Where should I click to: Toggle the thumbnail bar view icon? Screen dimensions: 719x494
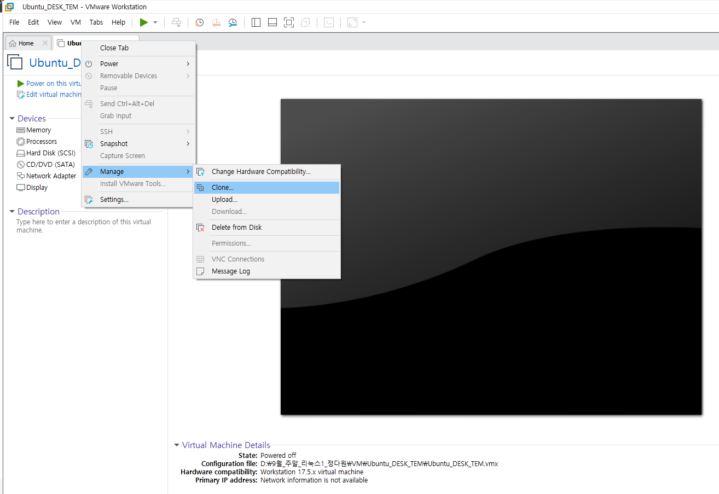pyautogui.click(x=272, y=22)
